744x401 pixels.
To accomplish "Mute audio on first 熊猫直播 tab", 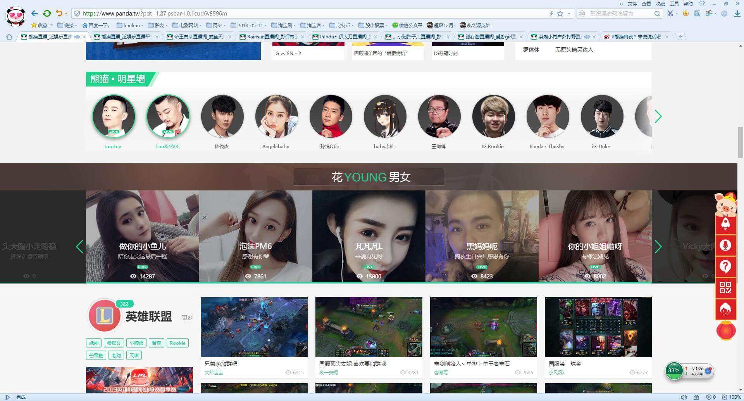I will point(77,37).
